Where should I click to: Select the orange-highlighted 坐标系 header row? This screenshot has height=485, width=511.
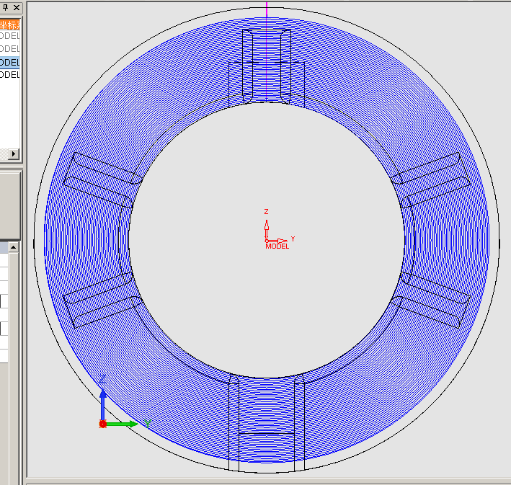click(10, 25)
